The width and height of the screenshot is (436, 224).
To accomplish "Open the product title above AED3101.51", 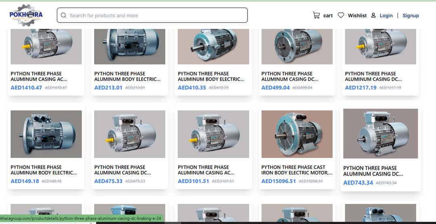I will [206, 170].
